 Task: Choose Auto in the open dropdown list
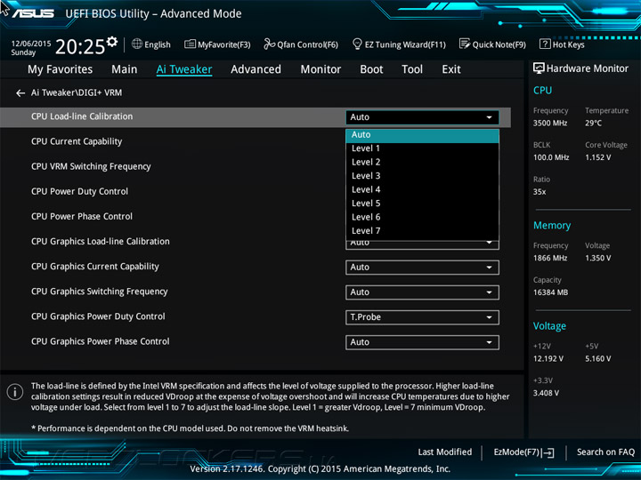point(422,135)
